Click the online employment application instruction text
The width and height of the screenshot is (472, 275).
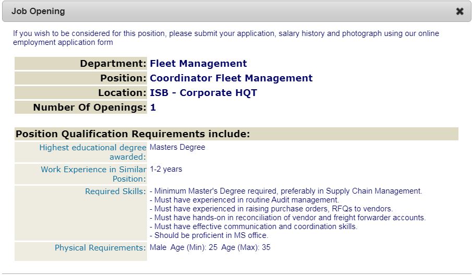pyautogui.click(x=225, y=38)
